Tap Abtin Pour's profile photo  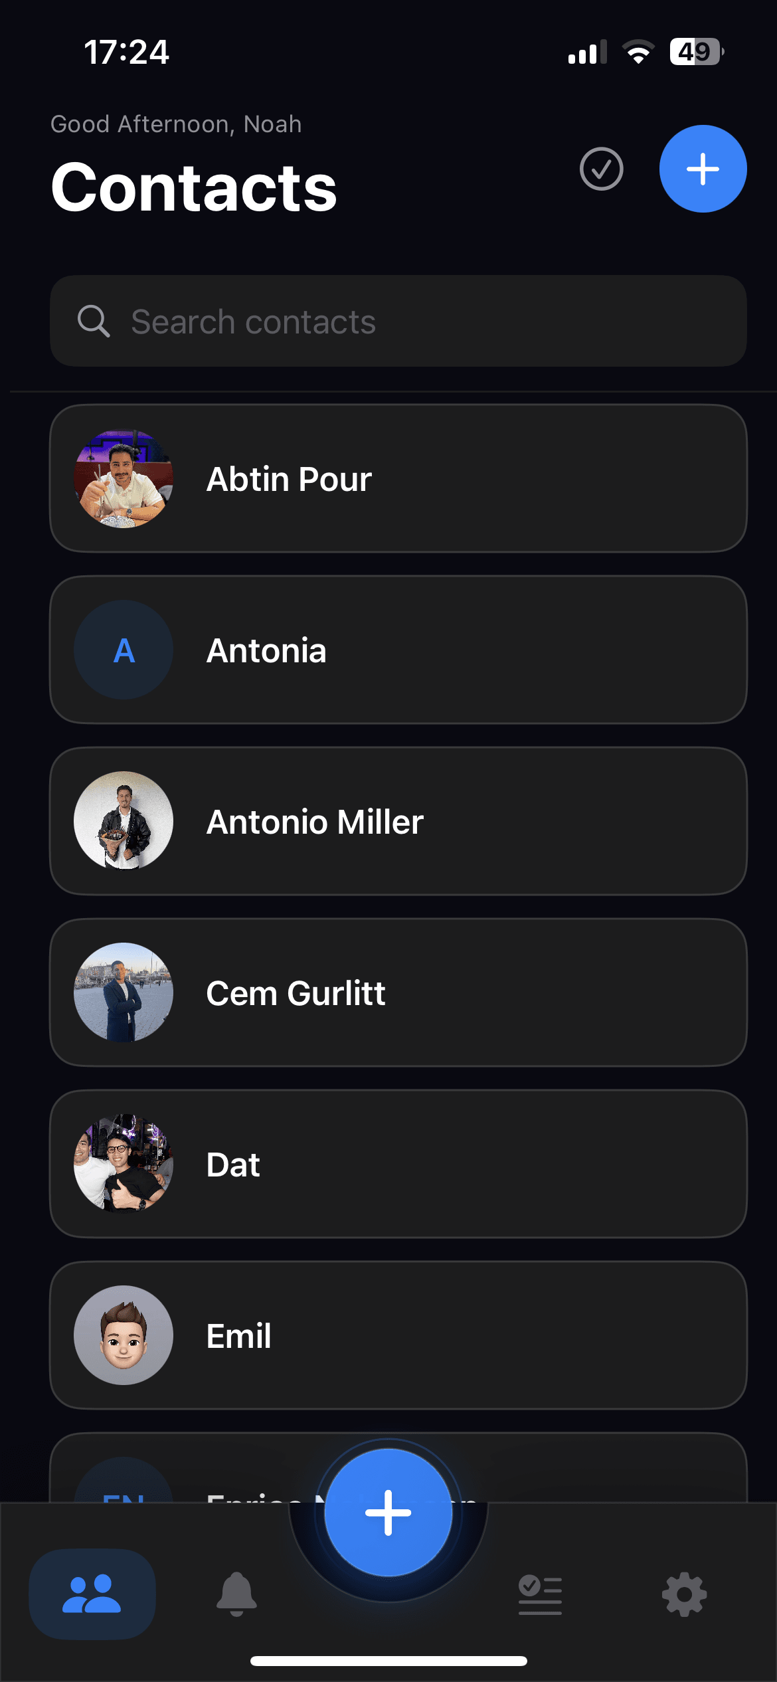pos(124,478)
